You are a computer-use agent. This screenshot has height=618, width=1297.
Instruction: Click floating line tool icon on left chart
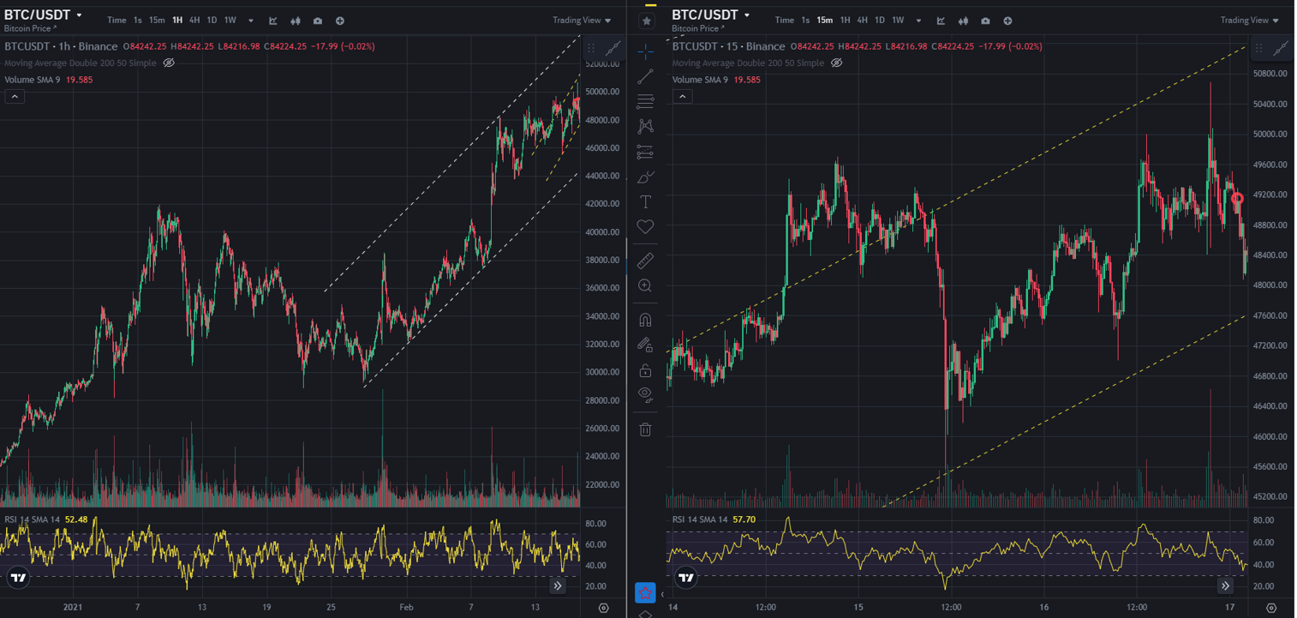coord(613,49)
